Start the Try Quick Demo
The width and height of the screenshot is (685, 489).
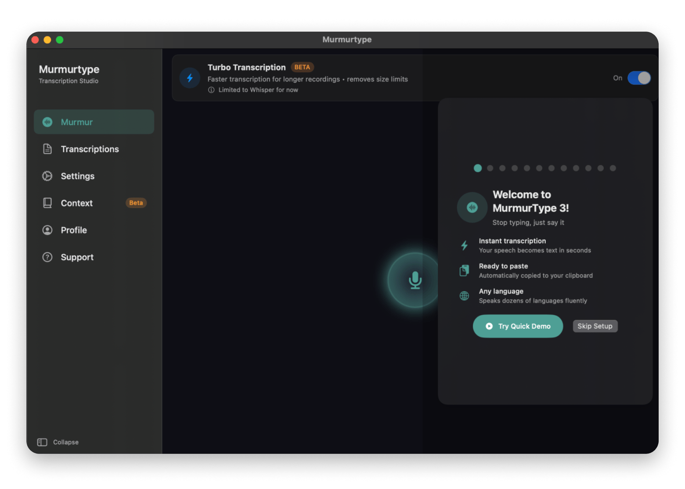point(518,326)
